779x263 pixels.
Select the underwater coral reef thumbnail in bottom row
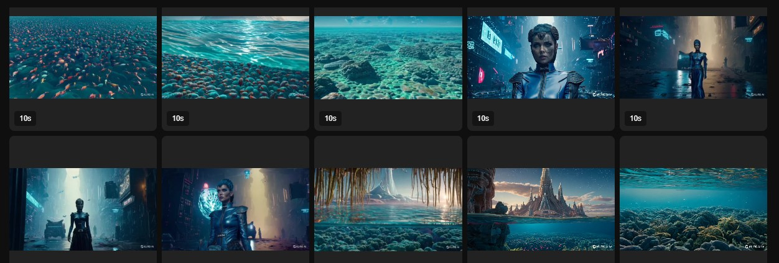coord(693,209)
